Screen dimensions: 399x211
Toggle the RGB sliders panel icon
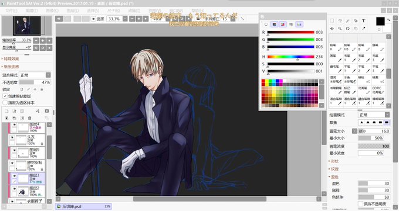tap(274, 25)
